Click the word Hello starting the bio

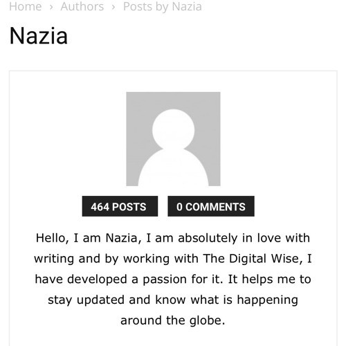coord(53,238)
